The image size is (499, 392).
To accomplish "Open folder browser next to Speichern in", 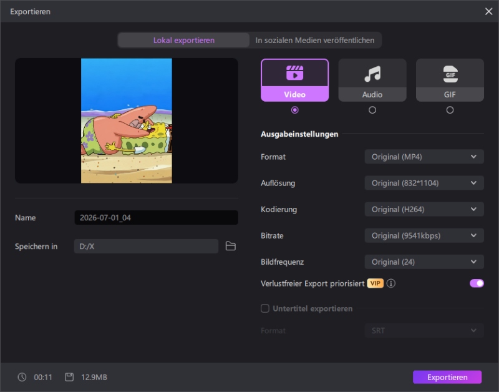I will (231, 246).
